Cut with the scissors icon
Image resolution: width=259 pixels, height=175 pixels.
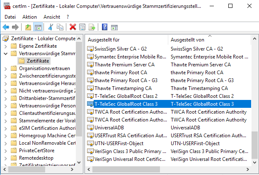(x=51, y=27)
